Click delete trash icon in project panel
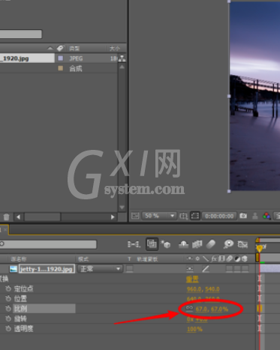The width and height of the screenshot is (280, 350). click(x=7, y=217)
